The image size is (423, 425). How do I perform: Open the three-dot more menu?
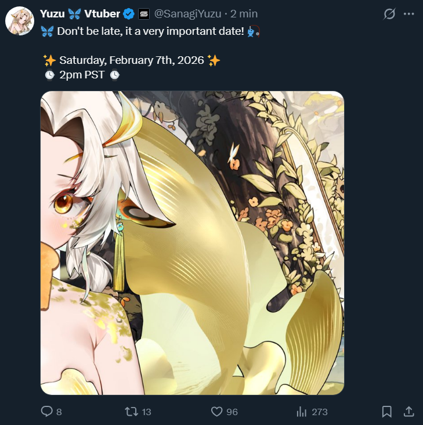point(408,14)
